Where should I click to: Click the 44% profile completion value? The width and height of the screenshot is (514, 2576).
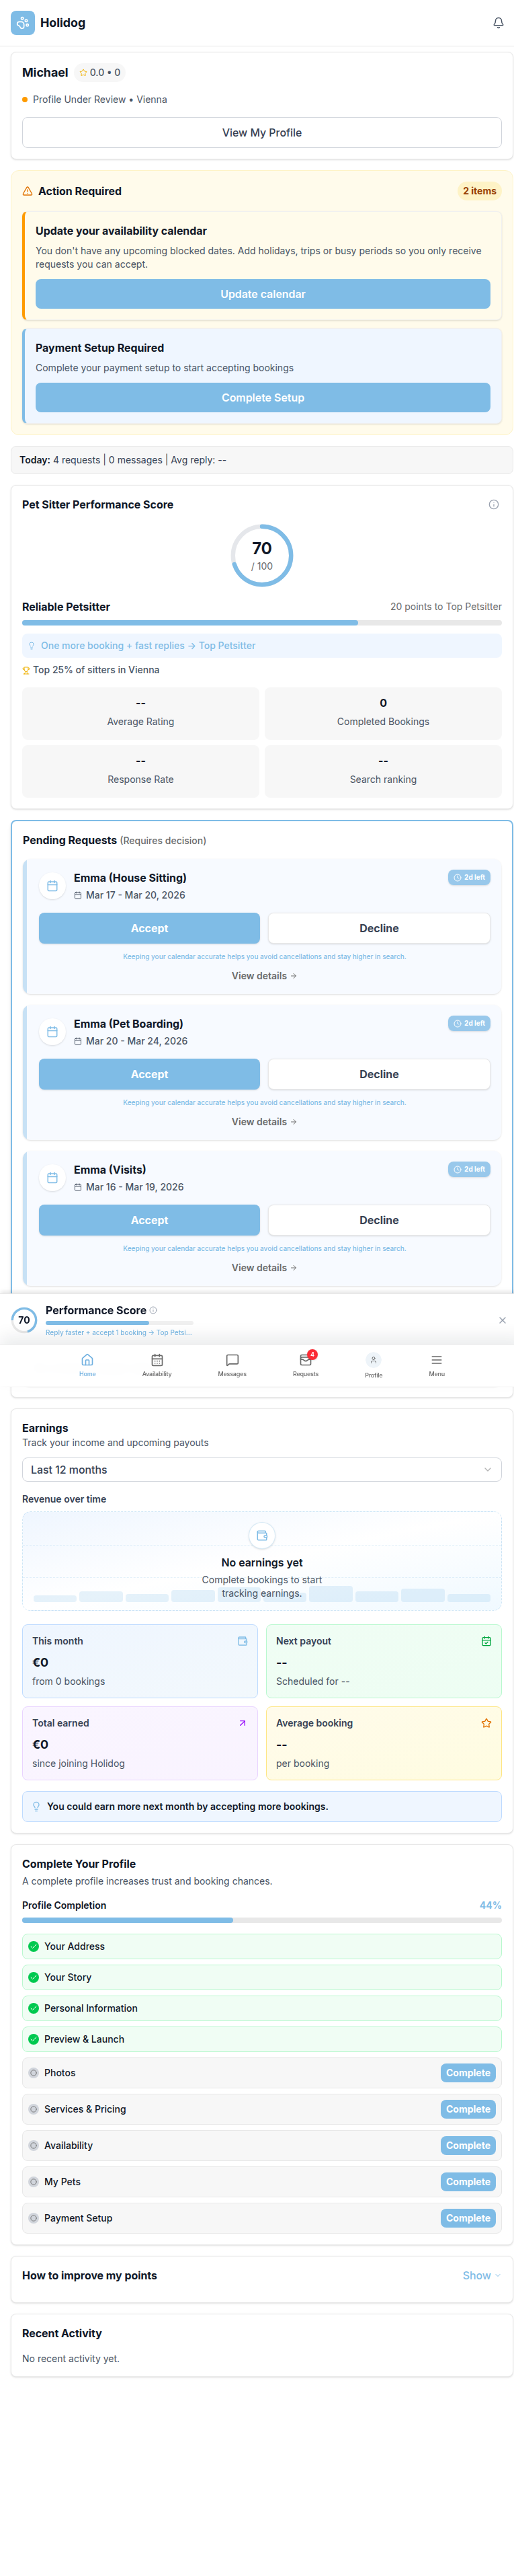490,1905
